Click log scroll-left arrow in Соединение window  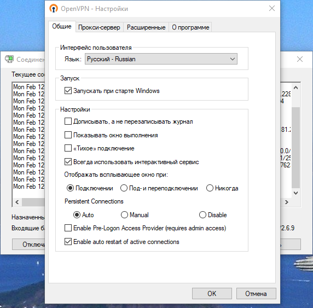(x=17, y=202)
